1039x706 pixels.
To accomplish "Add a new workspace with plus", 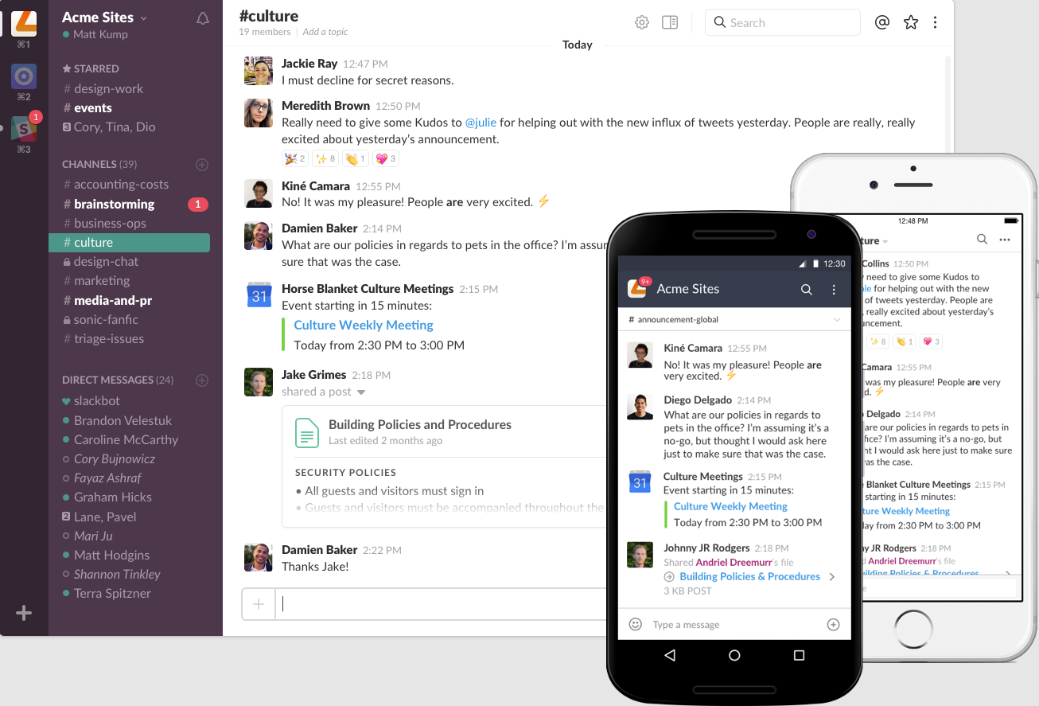I will pyautogui.click(x=24, y=613).
